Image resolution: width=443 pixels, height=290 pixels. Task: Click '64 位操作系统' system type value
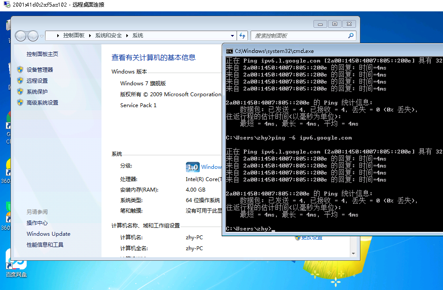pos(203,200)
